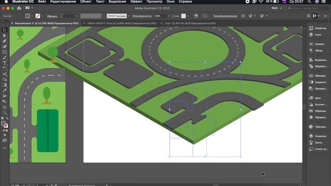Open the stroke weight dropdown
Image resolution: width=331 pixels, height=186 pixels.
click(x=77, y=16)
